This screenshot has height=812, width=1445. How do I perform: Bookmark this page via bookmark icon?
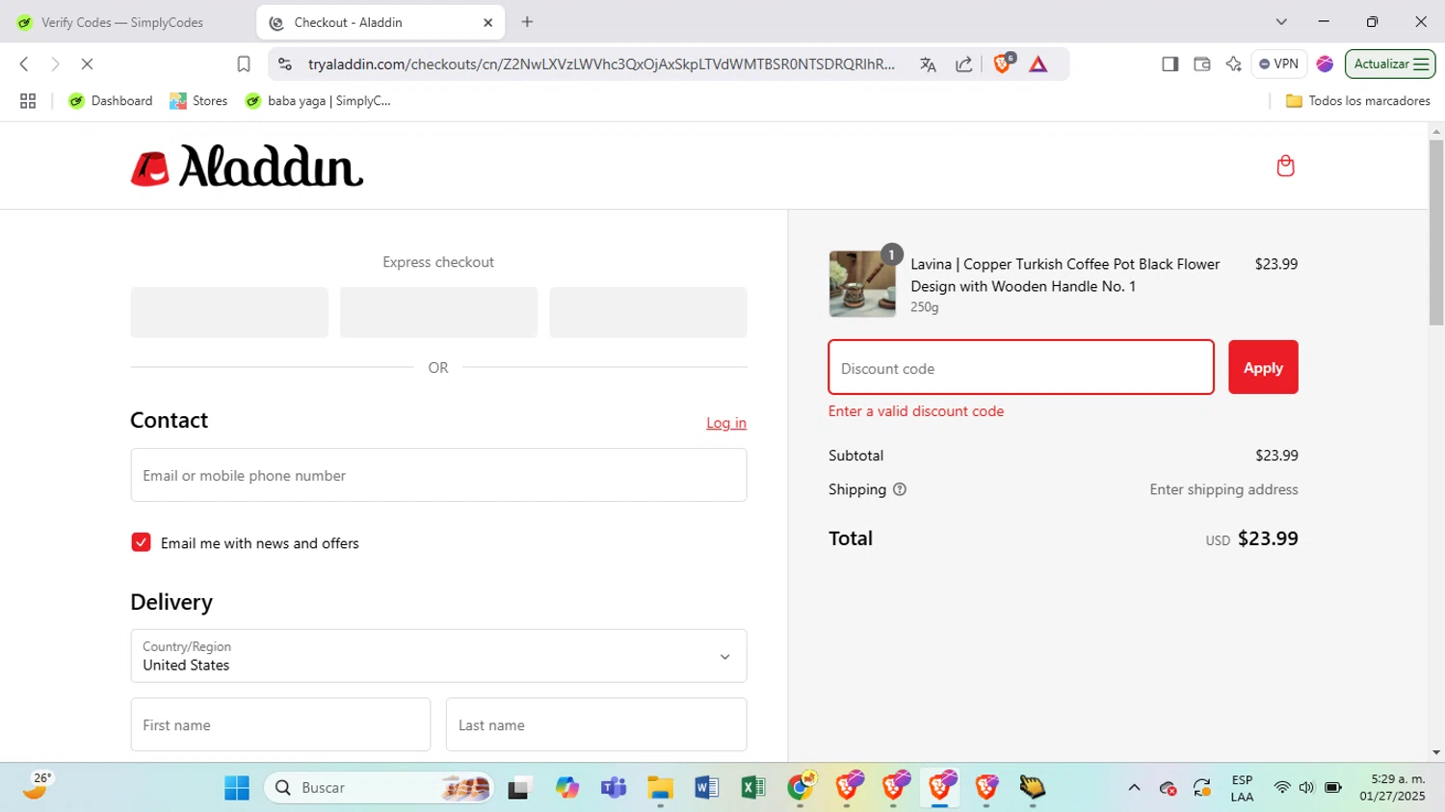[244, 64]
